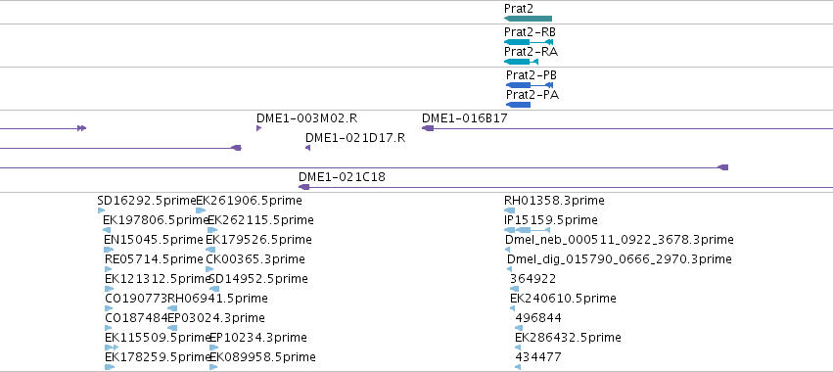This screenshot has height=372, width=833.
Task: Click the Prat2-PB protein glyph
Action: 530,85
